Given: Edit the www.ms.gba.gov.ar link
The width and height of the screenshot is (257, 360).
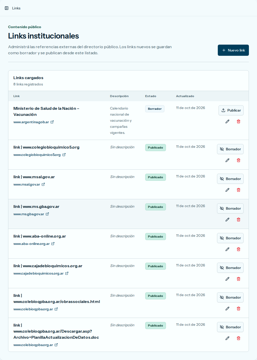Looking at the screenshot, I should tap(227, 220).
